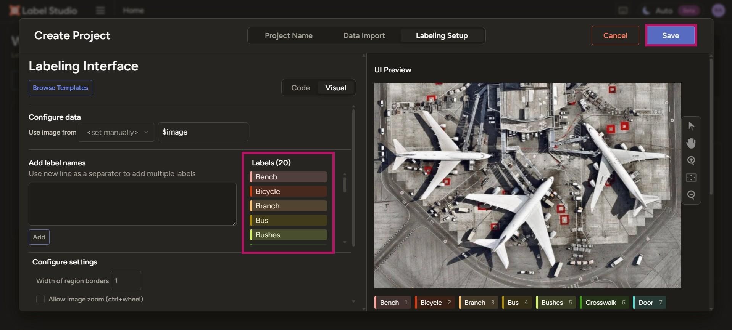
Task: Click the airport preview image
Action: pos(527,186)
